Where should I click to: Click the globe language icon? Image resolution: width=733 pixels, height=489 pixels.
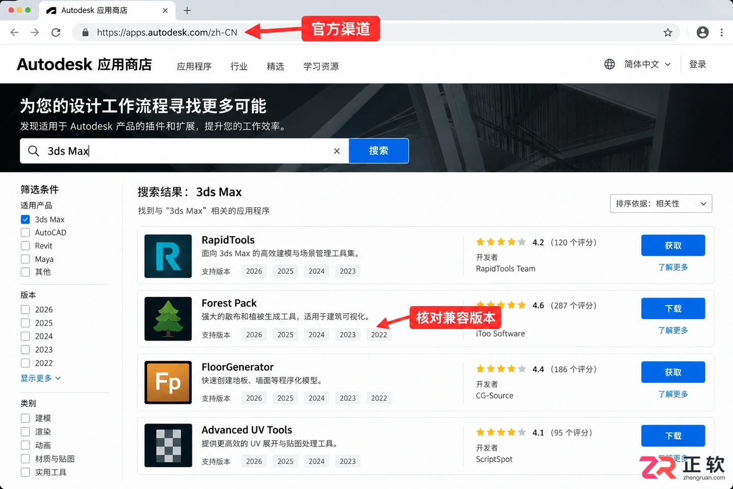coord(609,64)
